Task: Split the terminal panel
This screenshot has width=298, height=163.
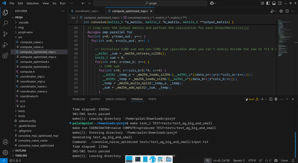Action: point(271,99)
